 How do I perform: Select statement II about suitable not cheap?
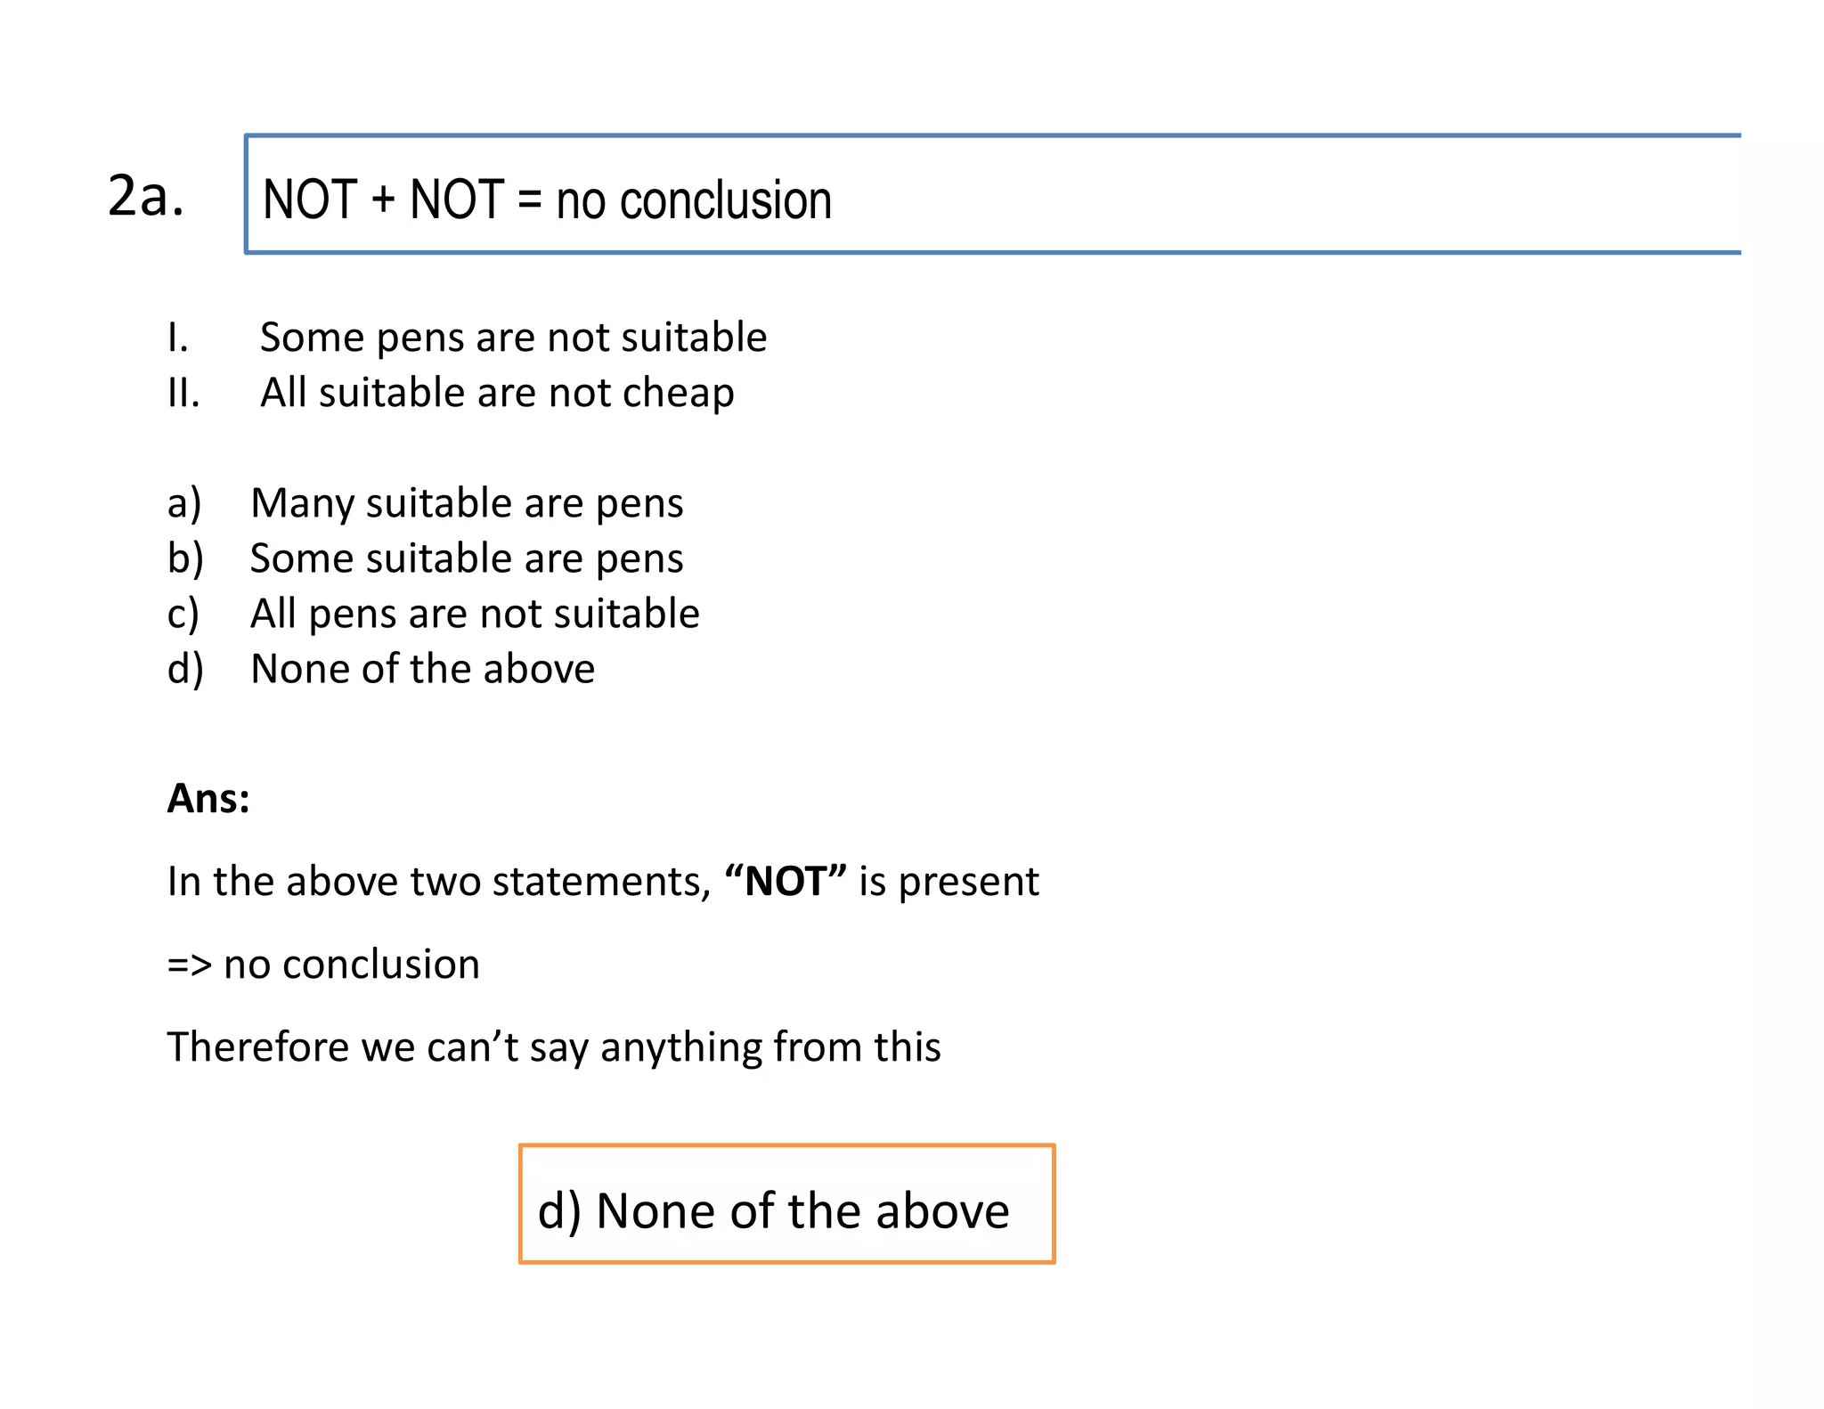pyautogui.click(x=497, y=393)
